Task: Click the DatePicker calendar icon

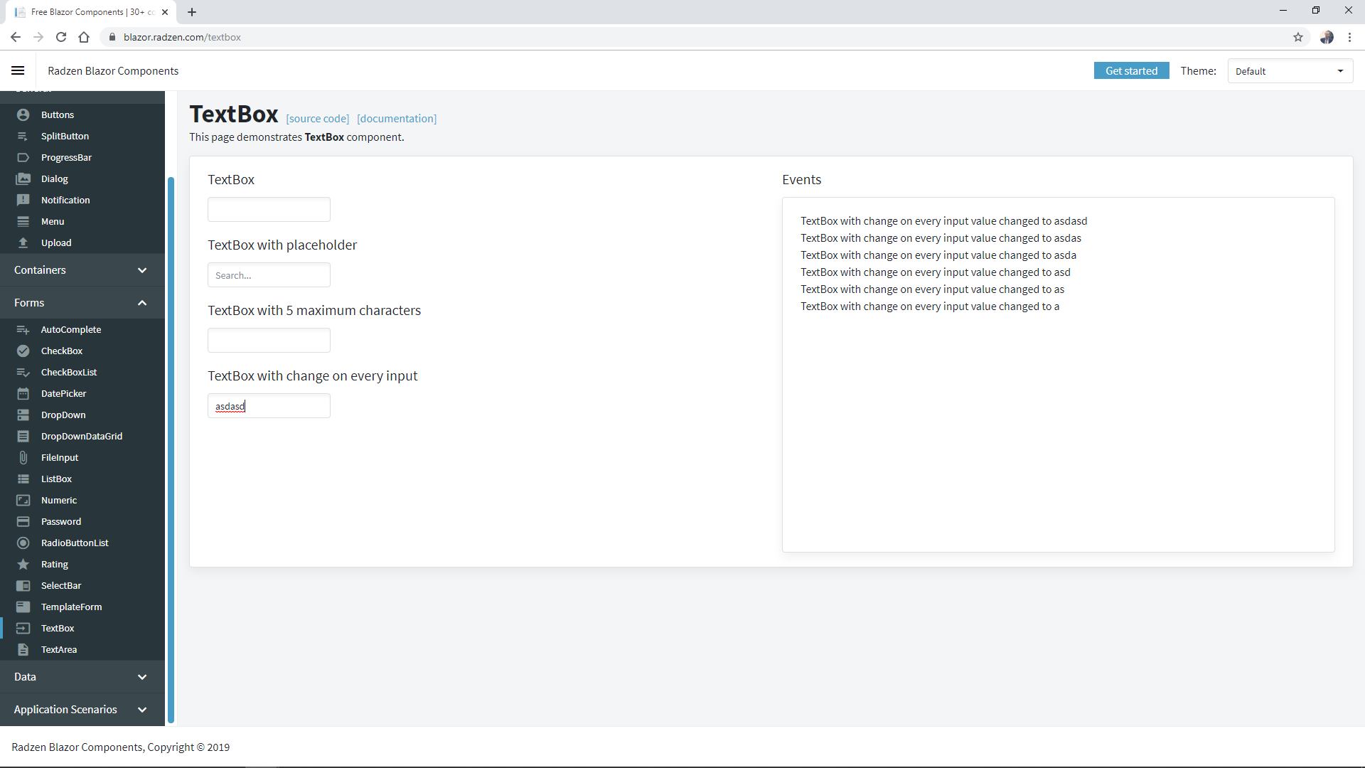Action: click(x=23, y=393)
